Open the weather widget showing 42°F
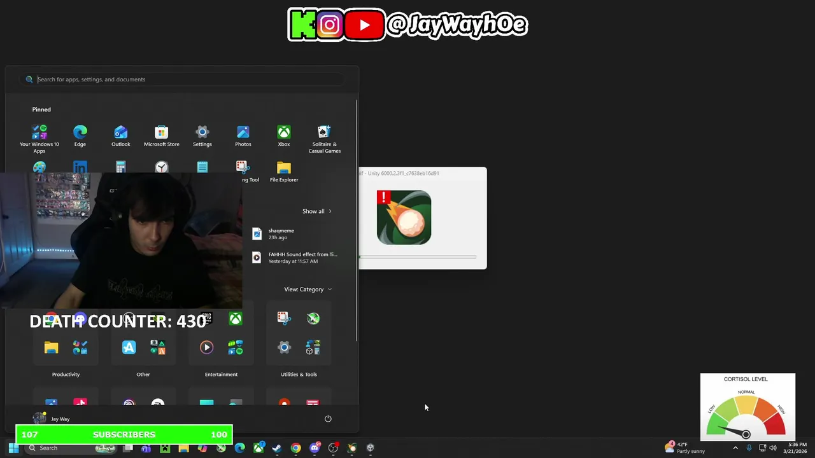The image size is (815, 458). pyautogui.click(x=686, y=448)
